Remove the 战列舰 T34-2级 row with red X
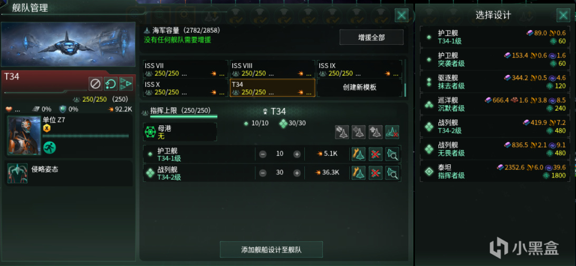The image size is (576, 266). coord(376,172)
